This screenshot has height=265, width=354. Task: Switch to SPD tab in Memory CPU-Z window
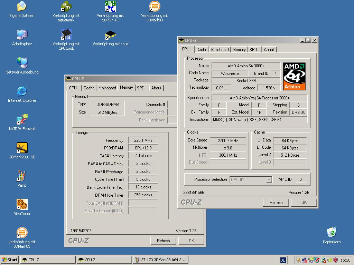(x=141, y=88)
